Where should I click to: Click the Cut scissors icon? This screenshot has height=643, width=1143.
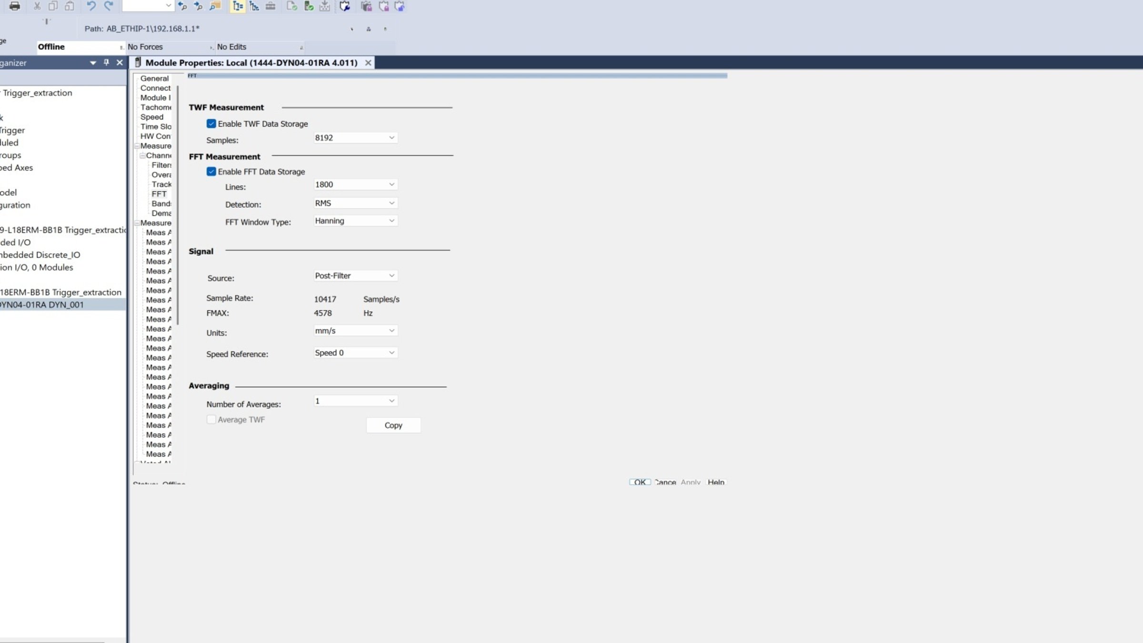tap(37, 6)
